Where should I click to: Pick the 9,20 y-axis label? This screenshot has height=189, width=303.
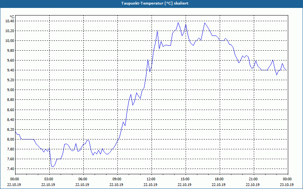(11, 80)
